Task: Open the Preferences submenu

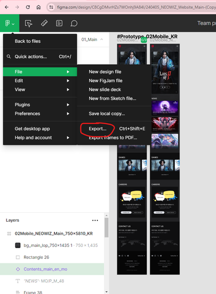Action: point(40,113)
